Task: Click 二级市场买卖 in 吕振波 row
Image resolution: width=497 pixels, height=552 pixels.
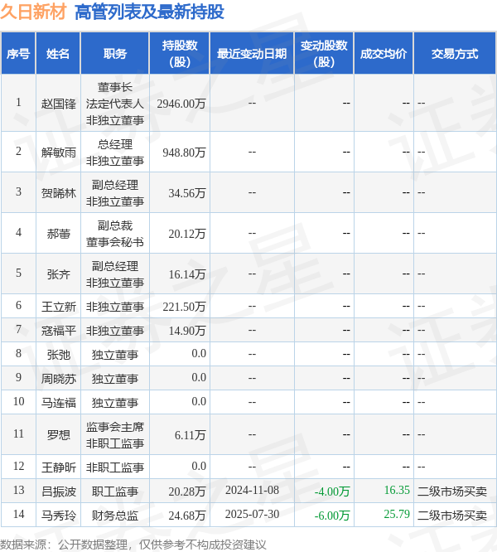Action: pos(452,491)
